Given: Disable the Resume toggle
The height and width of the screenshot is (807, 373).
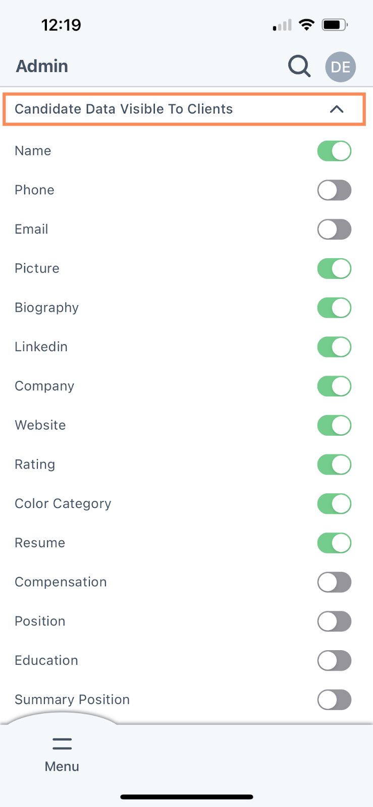Looking at the screenshot, I should (x=334, y=543).
